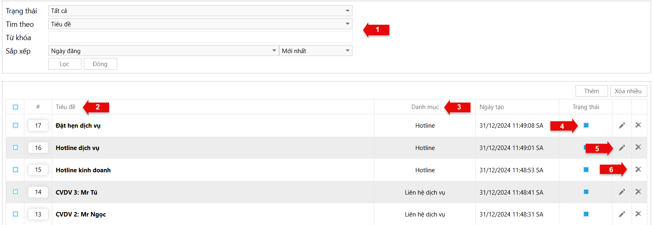The image size is (653, 225).
Task: Open the "Trạng thái" dropdown
Action: (200, 11)
